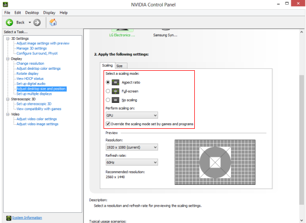Open the System Information link
The width and height of the screenshot is (306, 223).
pos(27,218)
